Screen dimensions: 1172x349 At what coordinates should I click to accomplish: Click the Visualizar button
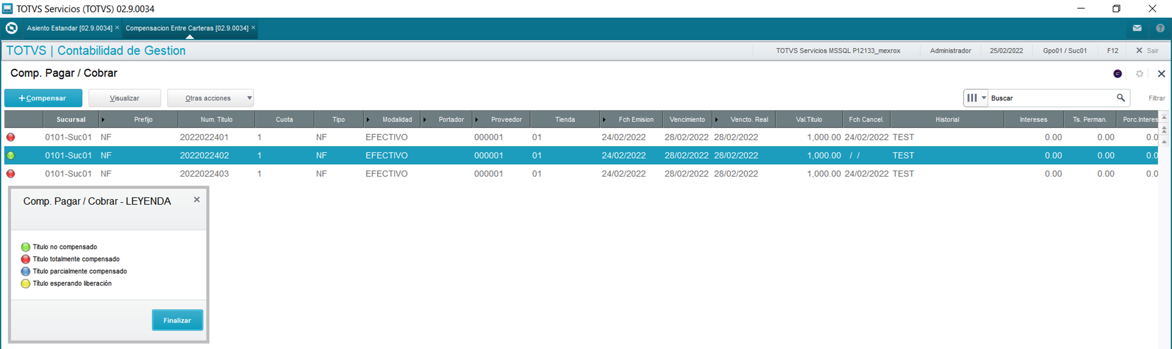pos(125,98)
